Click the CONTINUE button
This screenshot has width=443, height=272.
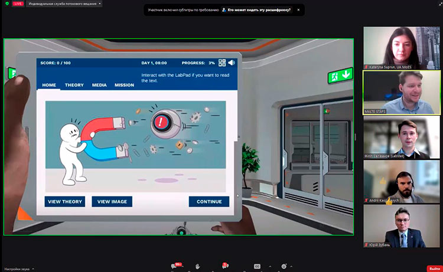[x=209, y=202]
